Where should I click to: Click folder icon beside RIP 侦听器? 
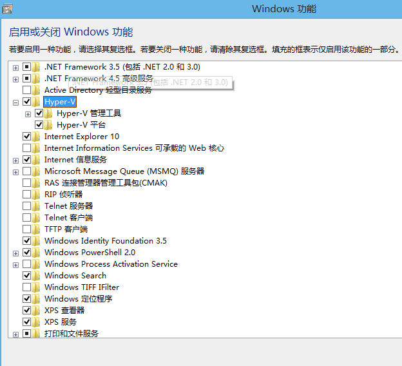(36, 195)
